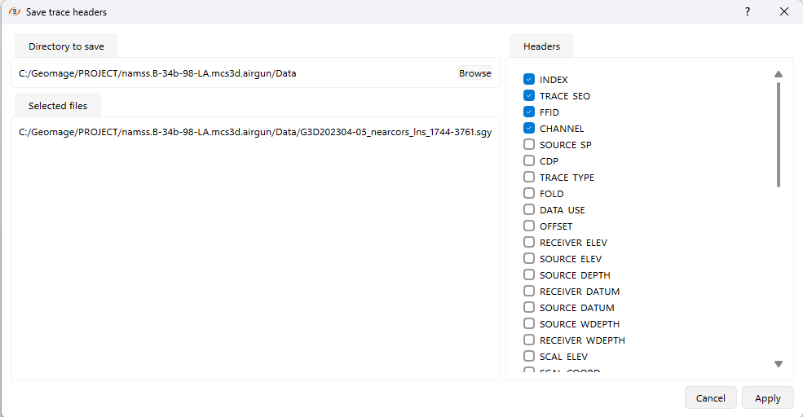Click the Headers tab label

541,46
